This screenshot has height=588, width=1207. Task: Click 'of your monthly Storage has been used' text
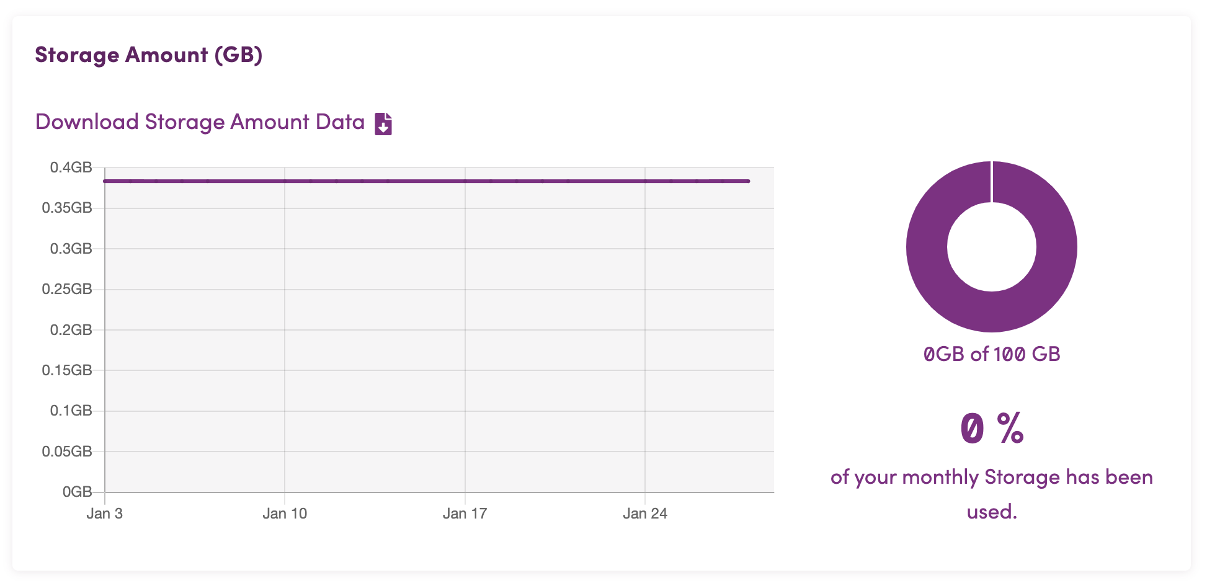click(992, 494)
